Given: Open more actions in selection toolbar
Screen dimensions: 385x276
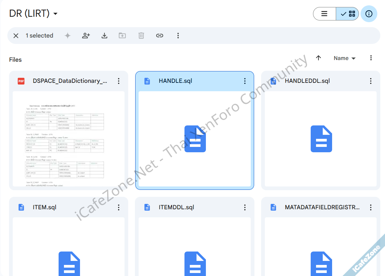Looking at the screenshot, I should (x=178, y=36).
